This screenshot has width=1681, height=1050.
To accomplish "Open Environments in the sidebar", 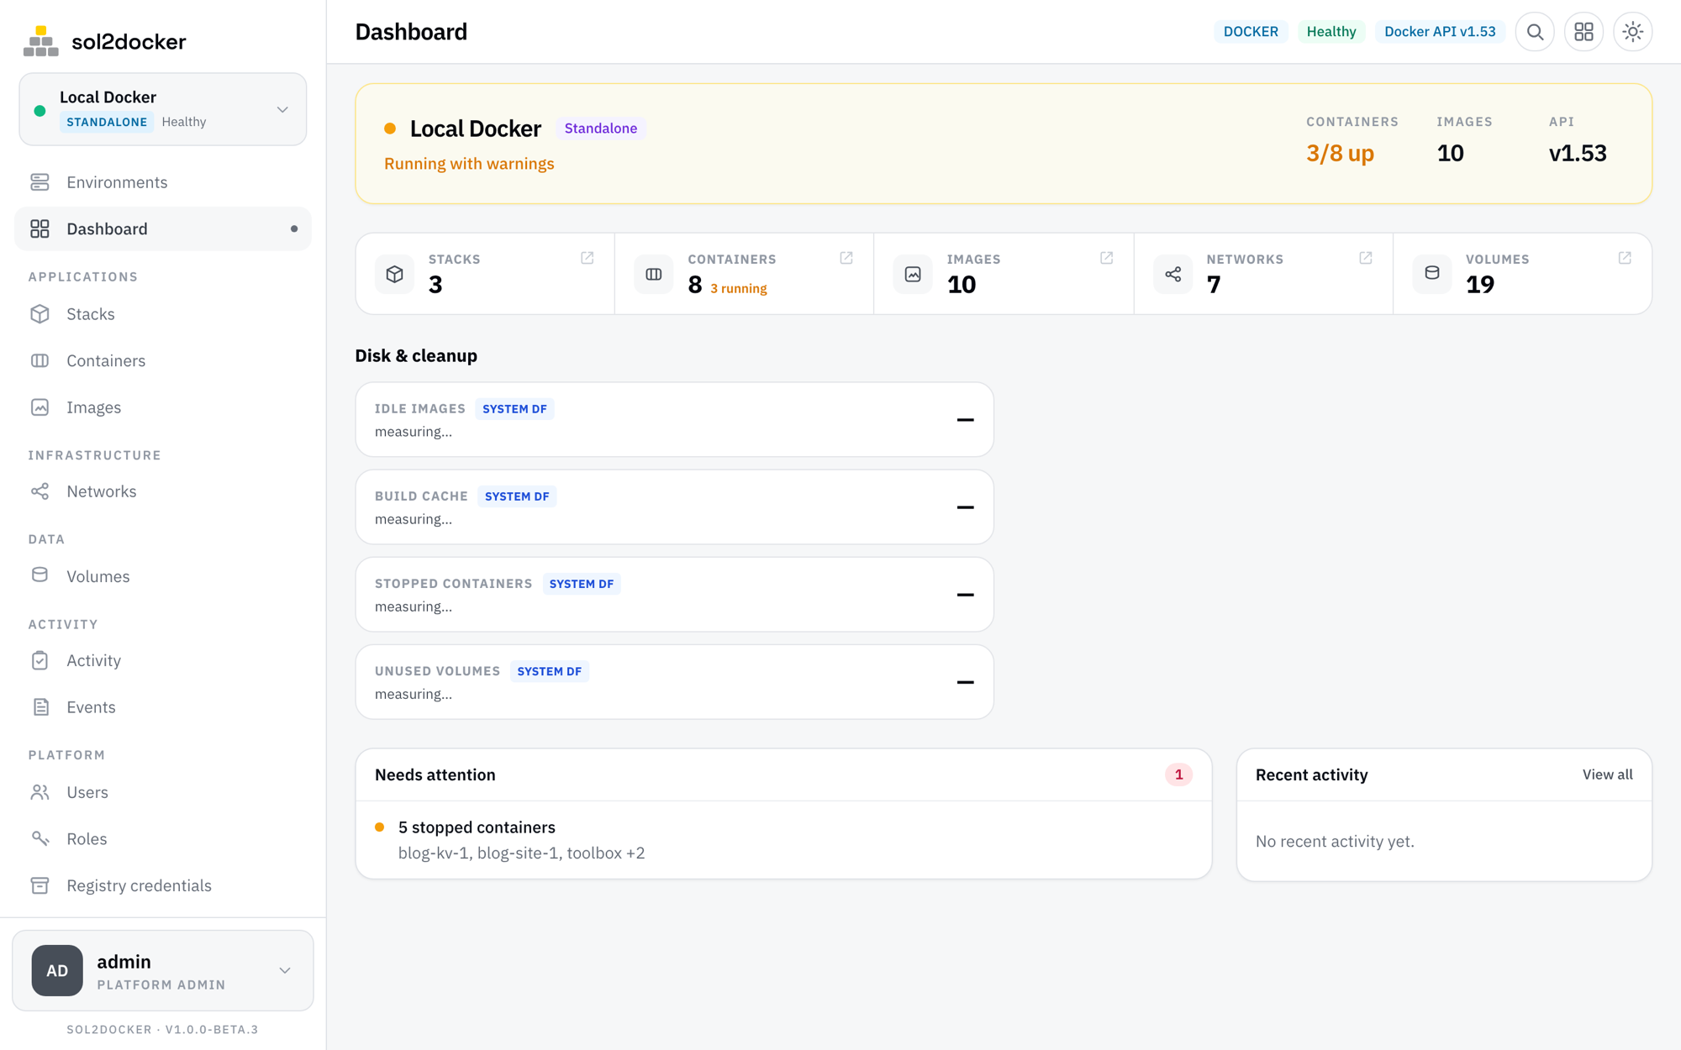I will point(163,182).
